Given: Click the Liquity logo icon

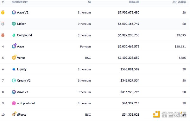Looking at the screenshot, I should click(x=14, y=69).
